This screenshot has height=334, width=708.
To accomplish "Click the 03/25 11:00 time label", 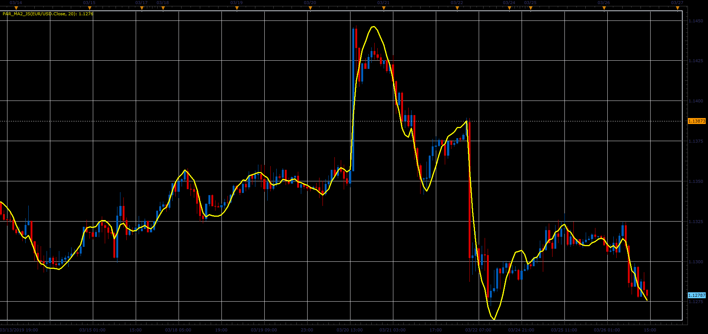I will tap(564, 330).
